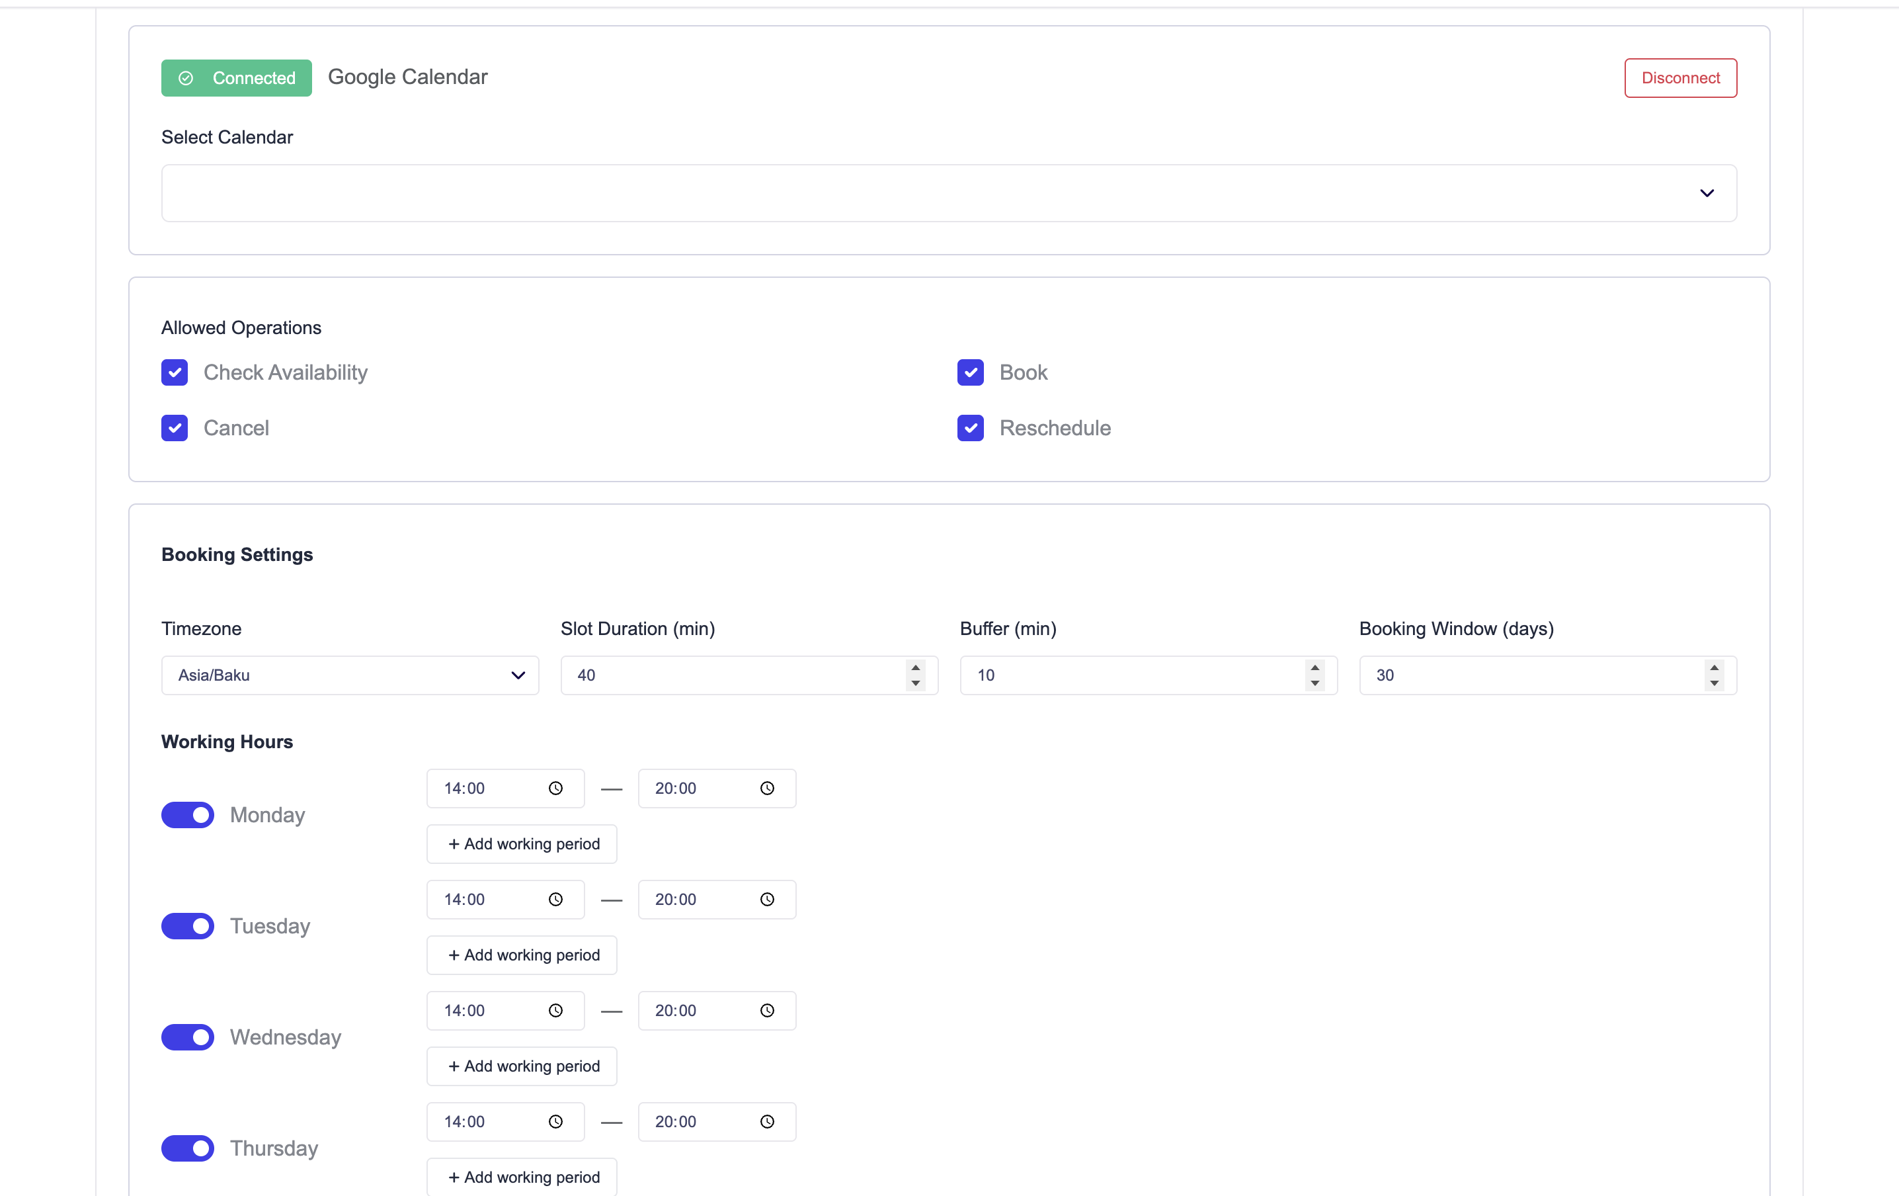
Task: Click clock icon in Tuesday start time
Action: coord(555,900)
